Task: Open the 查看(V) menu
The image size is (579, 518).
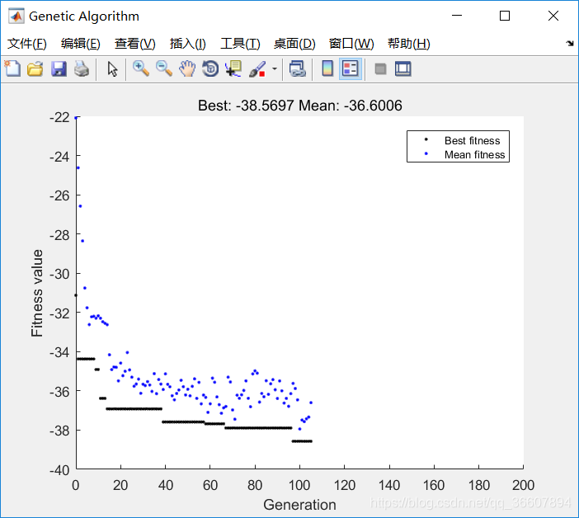Action: click(x=134, y=44)
